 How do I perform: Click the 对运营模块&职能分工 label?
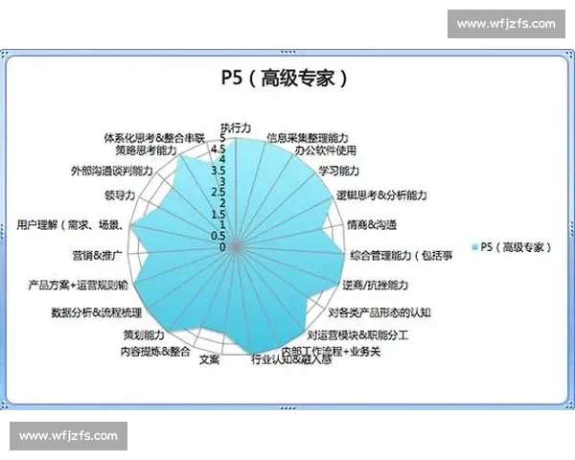(x=357, y=334)
